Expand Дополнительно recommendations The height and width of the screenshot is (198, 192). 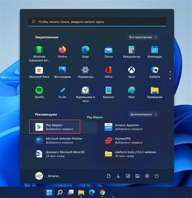(x=143, y=114)
